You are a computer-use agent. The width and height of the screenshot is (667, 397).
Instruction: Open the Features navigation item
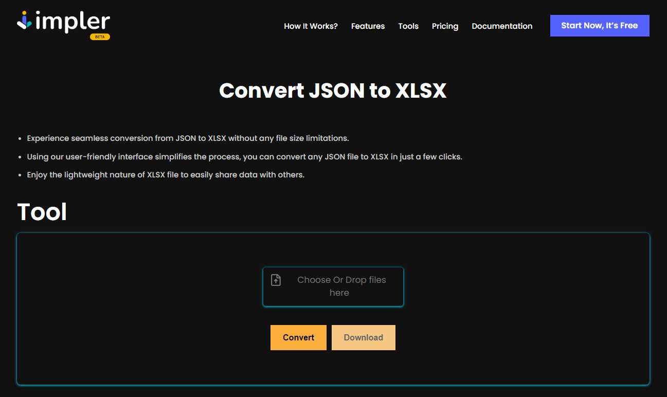click(368, 26)
